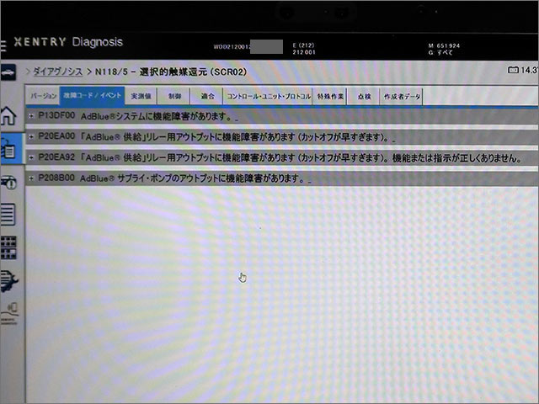Open the repair wrench sidebar icon
Viewport: 539px width, 404px height.
[9, 281]
